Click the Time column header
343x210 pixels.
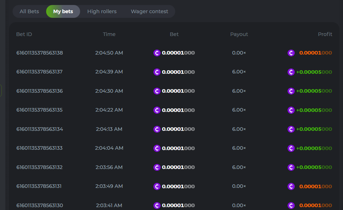pos(109,34)
